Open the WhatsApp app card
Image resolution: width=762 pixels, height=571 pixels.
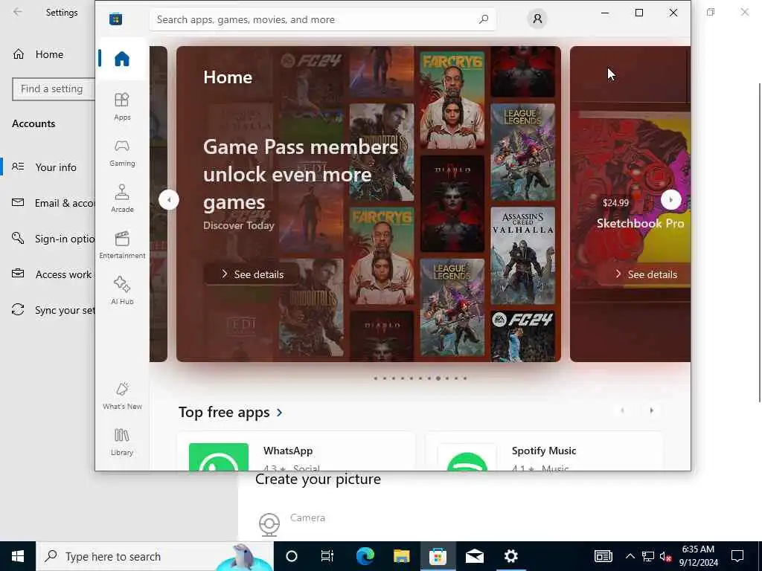point(296,451)
